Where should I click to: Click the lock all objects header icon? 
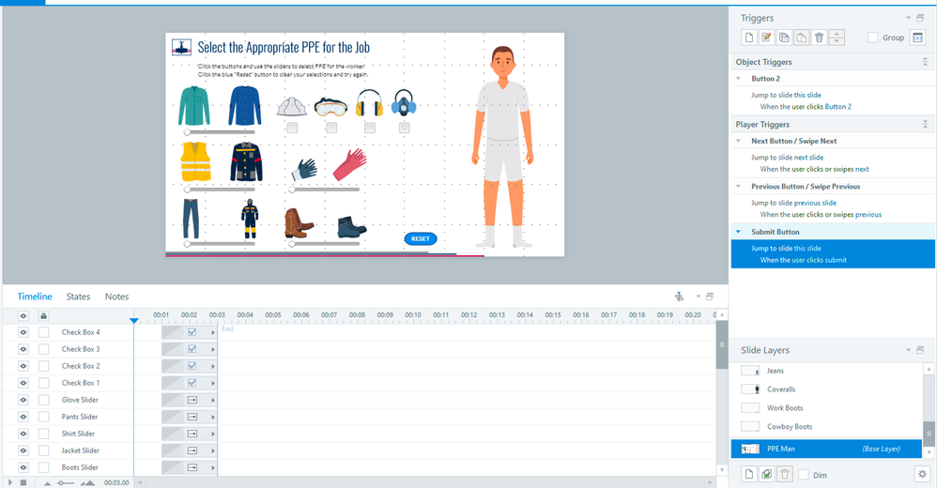coord(43,315)
